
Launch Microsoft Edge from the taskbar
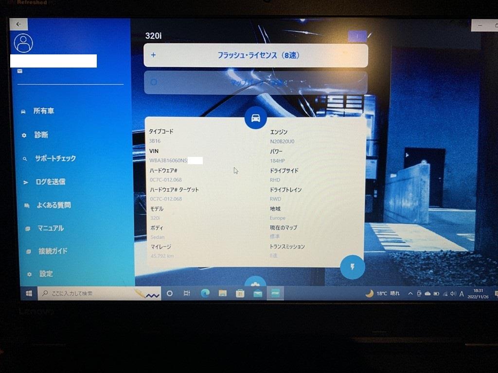(205, 293)
